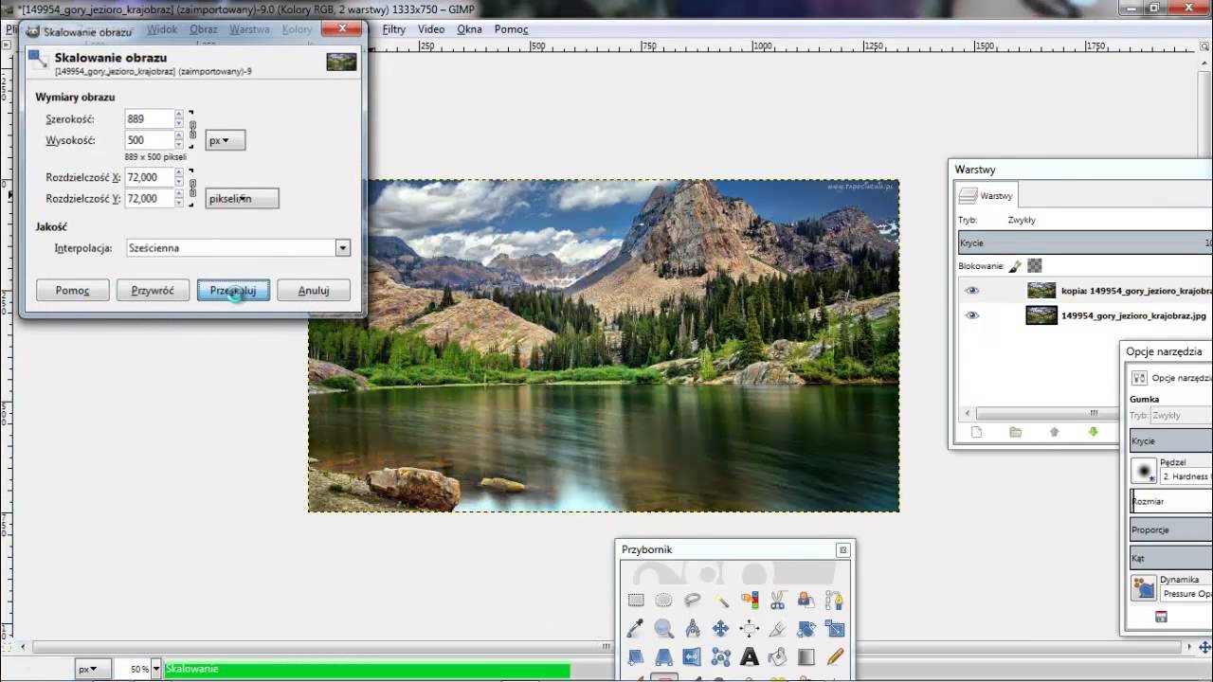Select the Move tool
Viewport: 1213px width, 682px height.
[x=721, y=628]
